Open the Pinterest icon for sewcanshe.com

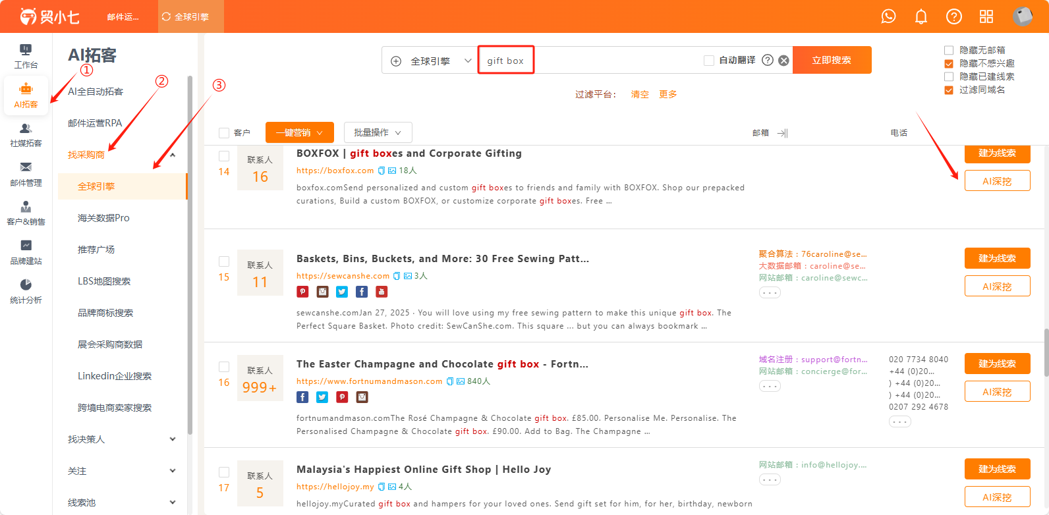pos(302,292)
